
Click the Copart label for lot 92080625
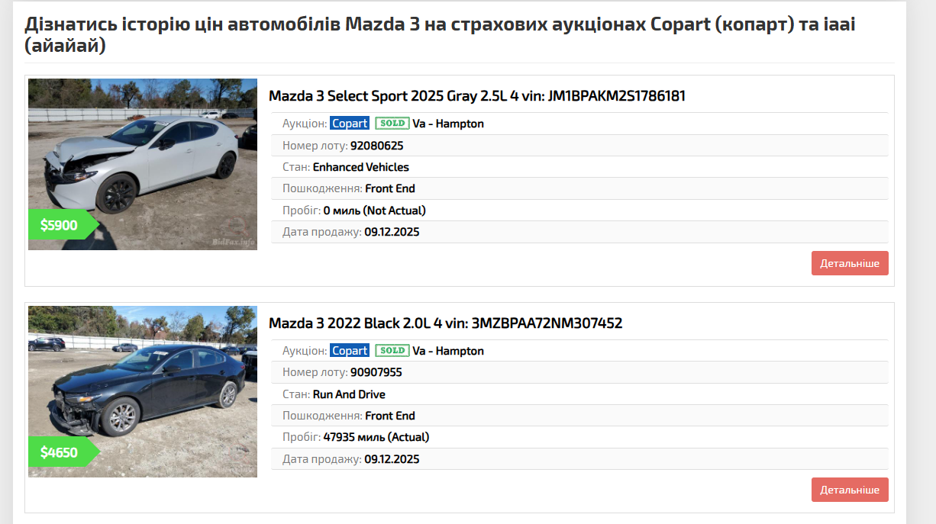pos(350,124)
